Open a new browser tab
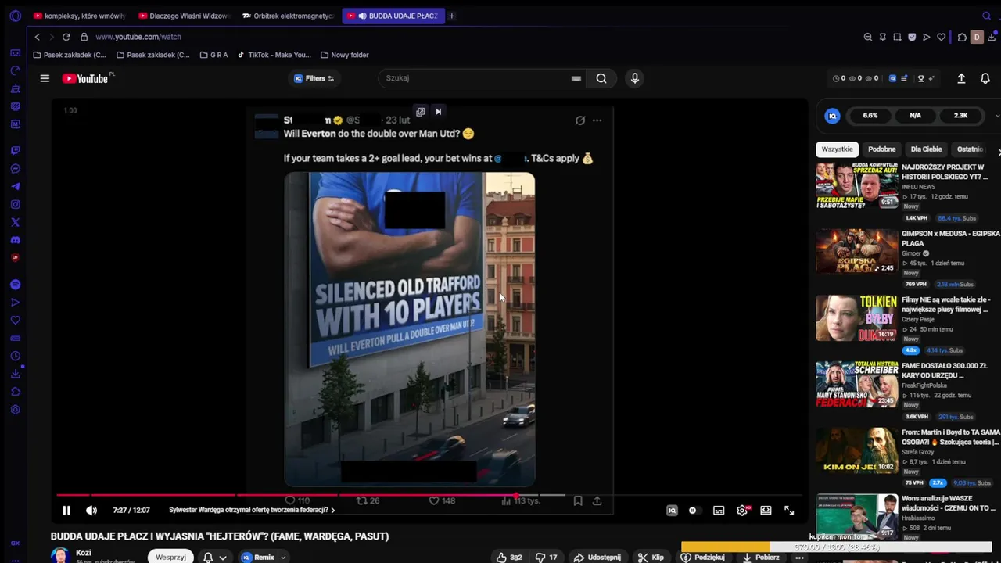Viewport: 1001px width, 563px height. tap(451, 16)
